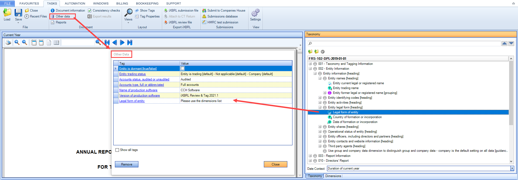Print the Current Year document
The width and height of the screenshot is (518, 180).
8,43
